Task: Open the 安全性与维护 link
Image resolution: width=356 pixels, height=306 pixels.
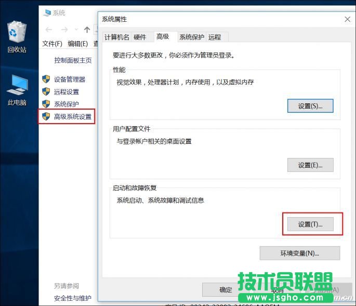Action: 73,298
